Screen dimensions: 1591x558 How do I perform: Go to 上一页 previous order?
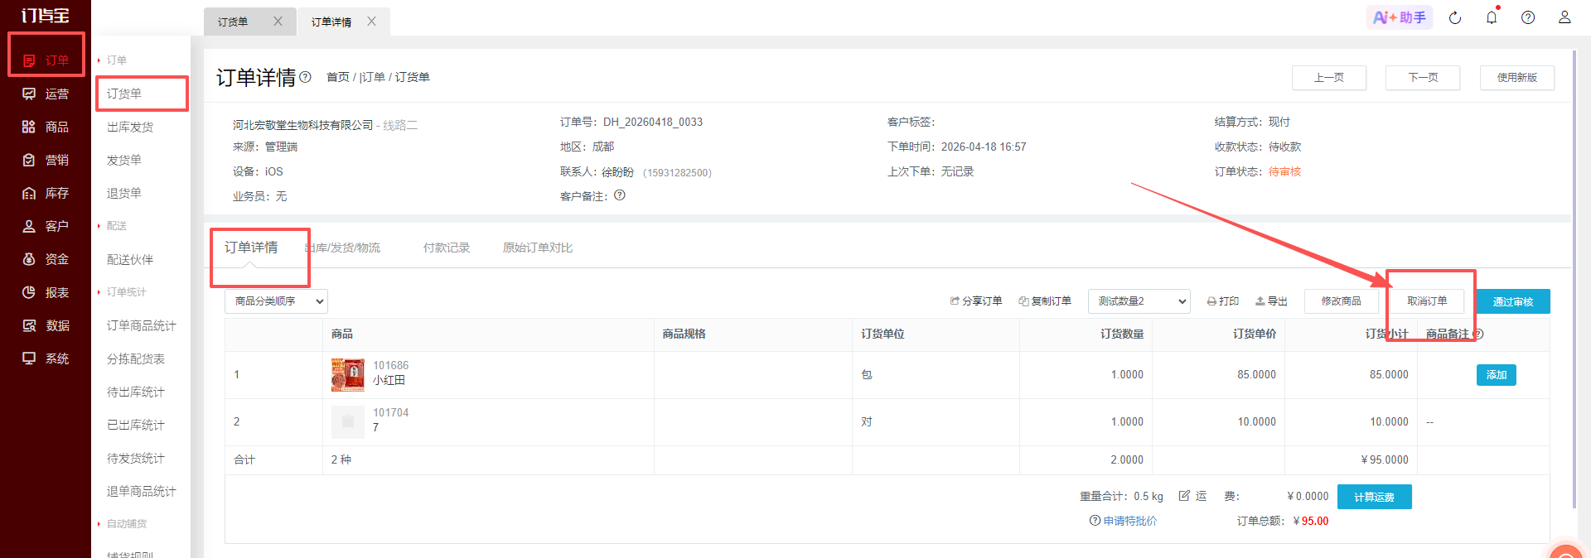pos(1329,78)
